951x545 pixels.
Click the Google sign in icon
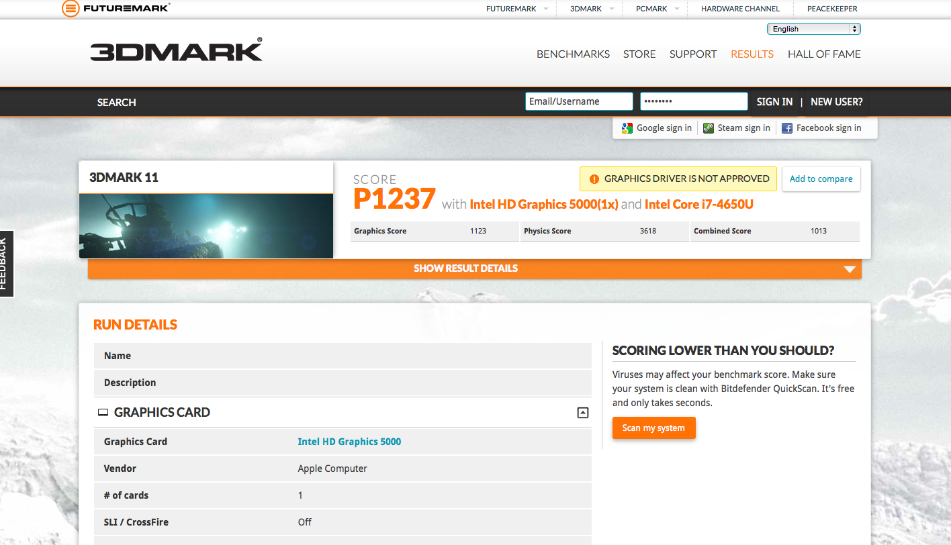coord(627,128)
